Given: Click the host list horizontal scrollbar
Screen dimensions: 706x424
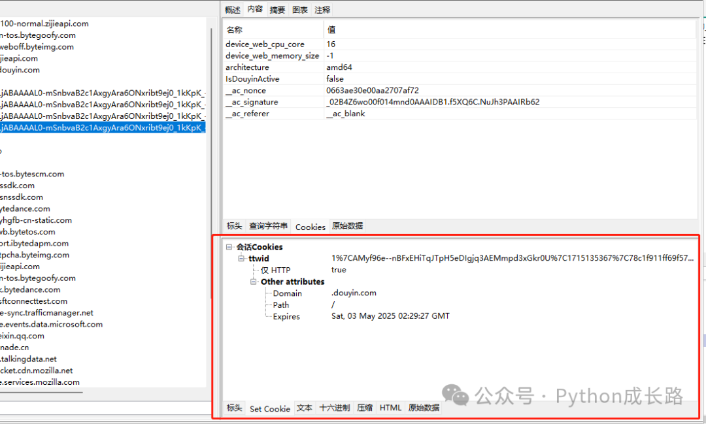Looking at the screenshot, I should (41, 393).
